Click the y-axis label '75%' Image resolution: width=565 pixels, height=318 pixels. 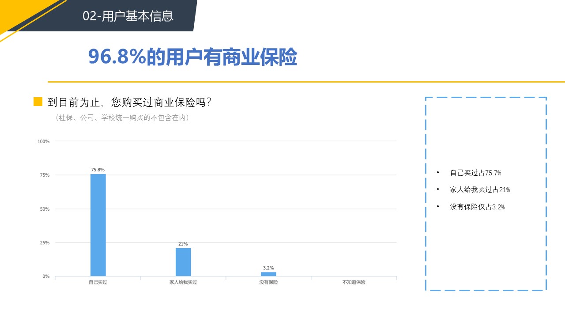(45, 175)
